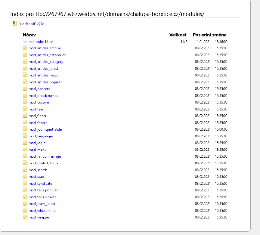Open the mod_wrapper folder link
Image resolution: width=260 pixels, height=235 pixels.
39,217
